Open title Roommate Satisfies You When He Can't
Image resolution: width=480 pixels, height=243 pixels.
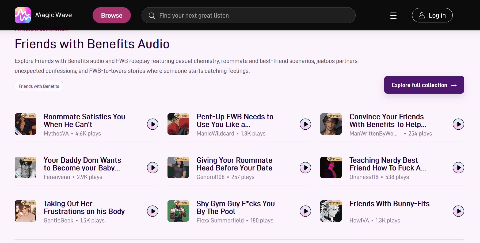click(x=84, y=121)
